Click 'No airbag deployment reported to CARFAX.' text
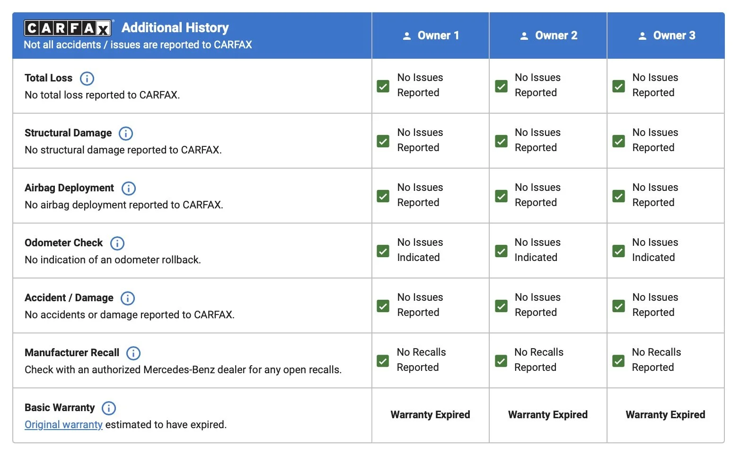Screen dimensions: 740x449 point(124,205)
